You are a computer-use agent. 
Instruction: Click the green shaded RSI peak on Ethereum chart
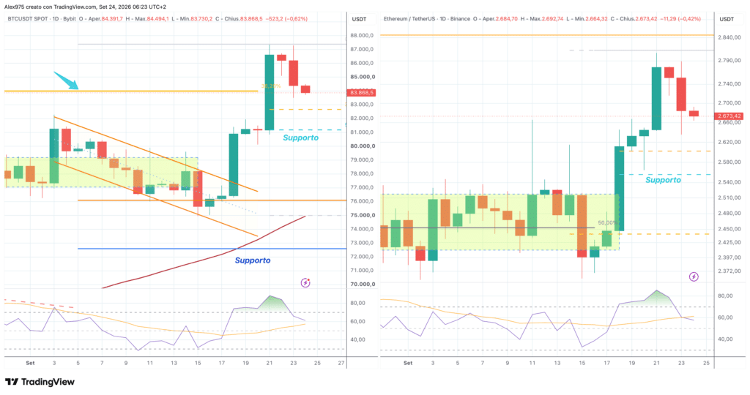pyautogui.click(x=657, y=298)
